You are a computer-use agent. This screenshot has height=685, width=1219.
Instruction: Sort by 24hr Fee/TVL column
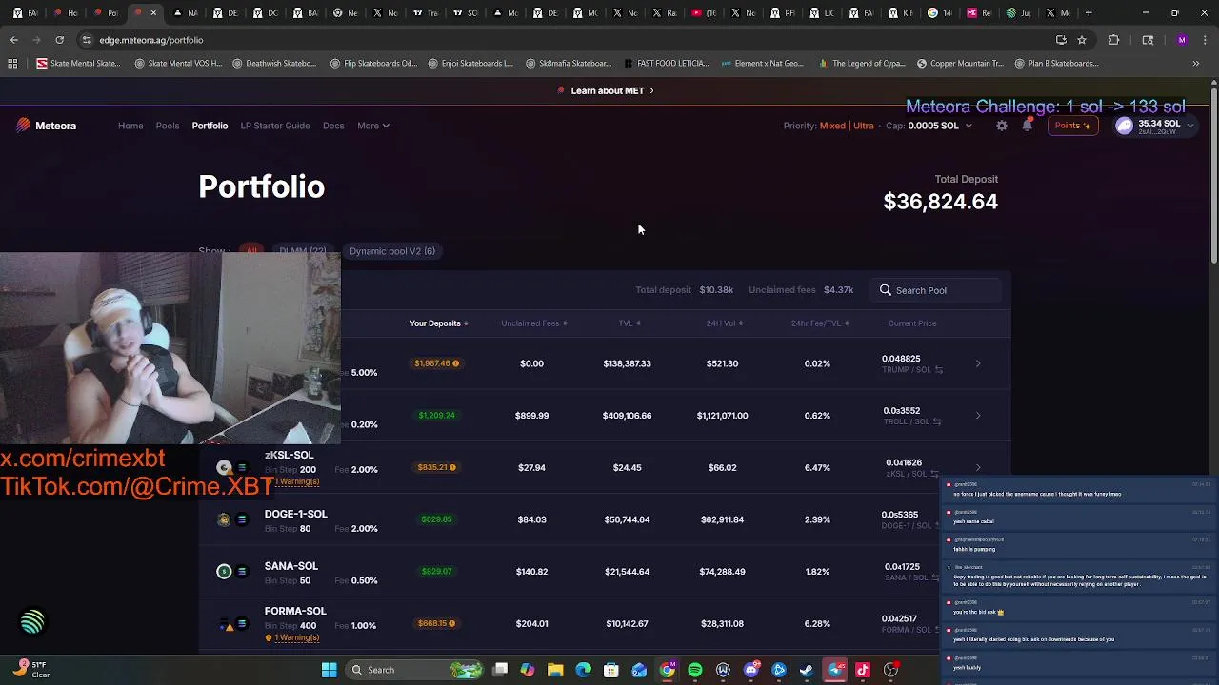click(819, 323)
